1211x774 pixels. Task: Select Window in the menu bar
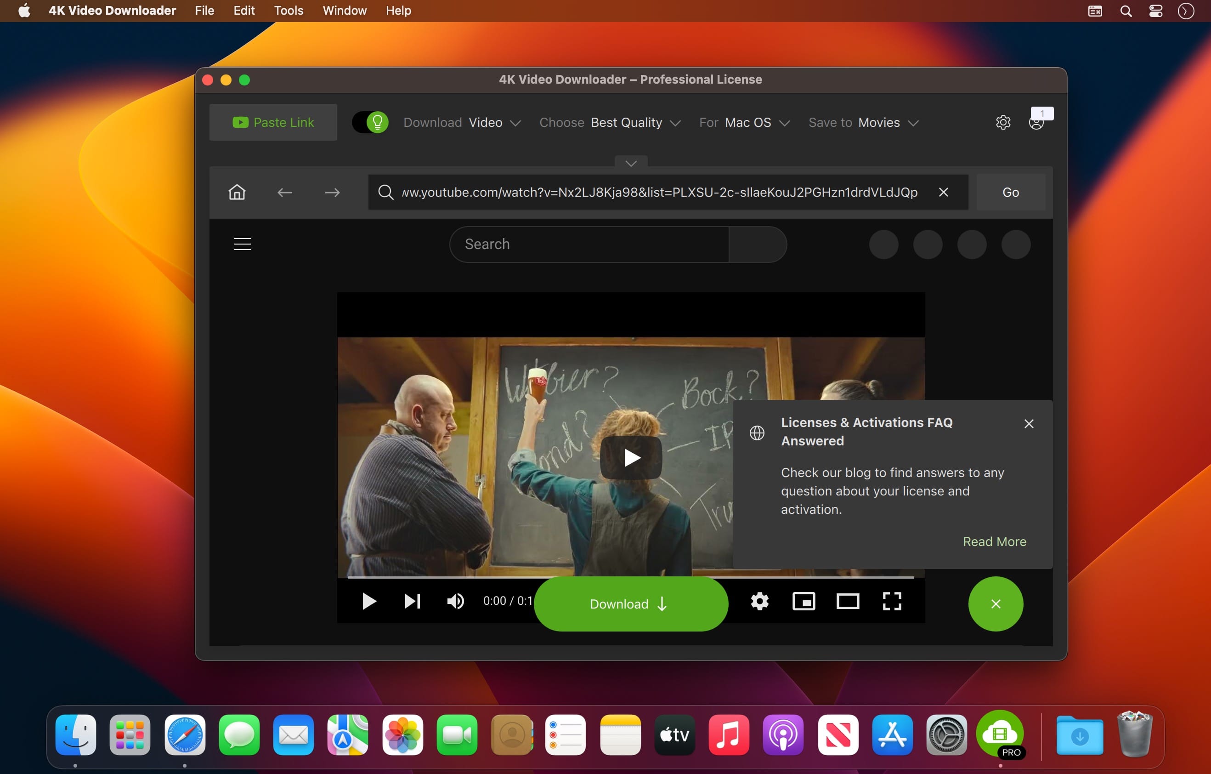[x=344, y=11]
